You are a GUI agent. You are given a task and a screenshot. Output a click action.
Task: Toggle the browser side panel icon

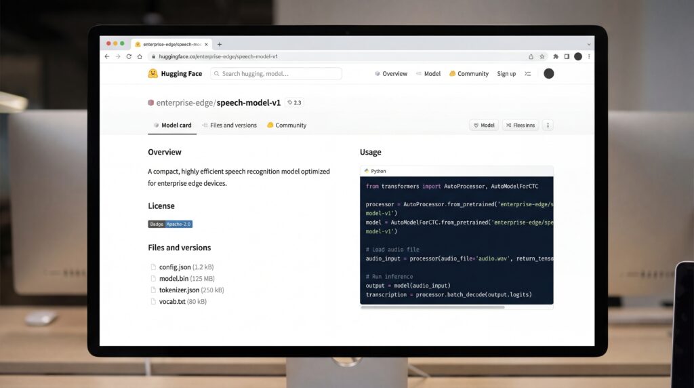(x=567, y=56)
